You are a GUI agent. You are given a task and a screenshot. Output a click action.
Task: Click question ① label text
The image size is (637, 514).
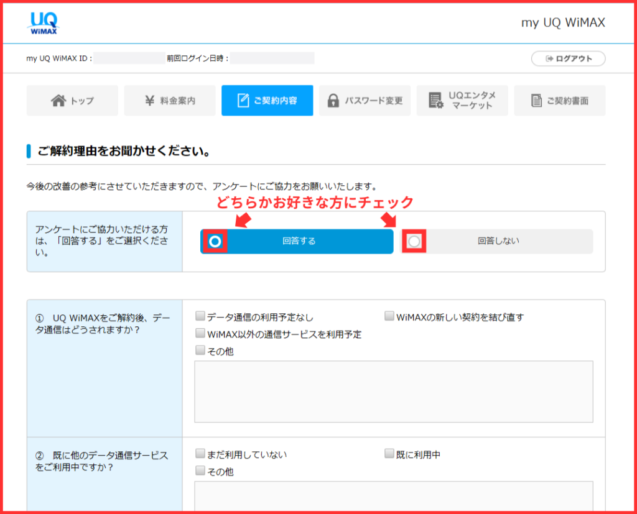click(x=103, y=324)
